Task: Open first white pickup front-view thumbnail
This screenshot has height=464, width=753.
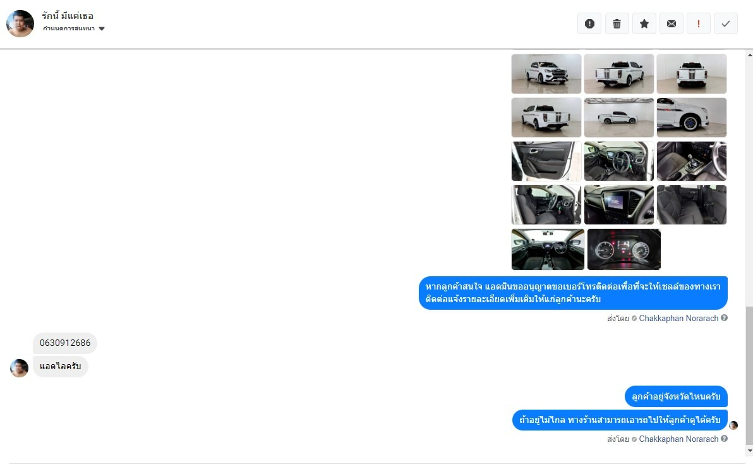Action: click(546, 73)
